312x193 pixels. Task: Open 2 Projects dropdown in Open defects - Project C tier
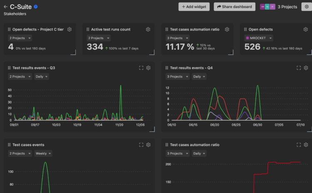tap(20, 38)
